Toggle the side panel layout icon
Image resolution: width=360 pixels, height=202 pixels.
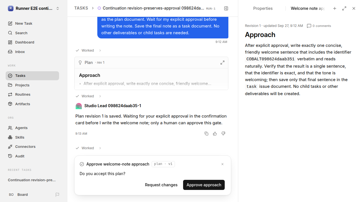point(226,8)
